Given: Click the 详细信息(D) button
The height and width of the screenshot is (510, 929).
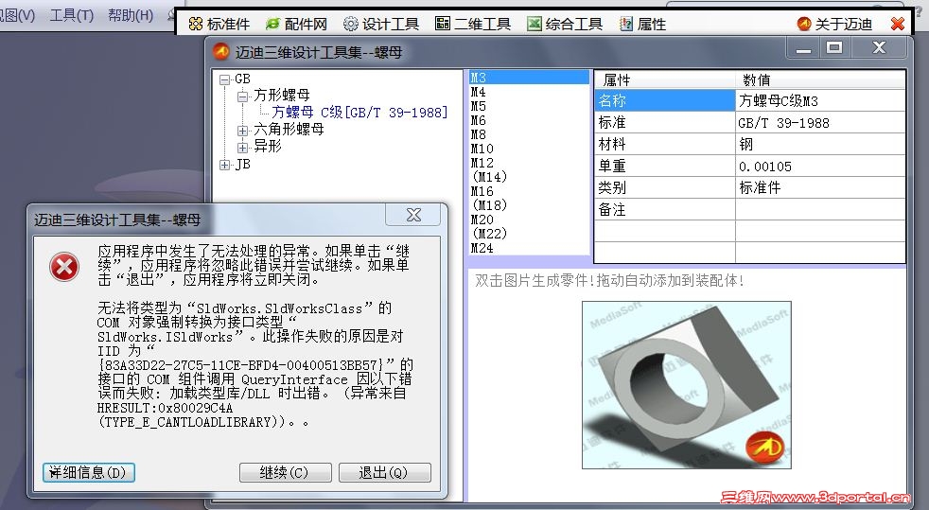Looking at the screenshot, I should pos(89,473).
